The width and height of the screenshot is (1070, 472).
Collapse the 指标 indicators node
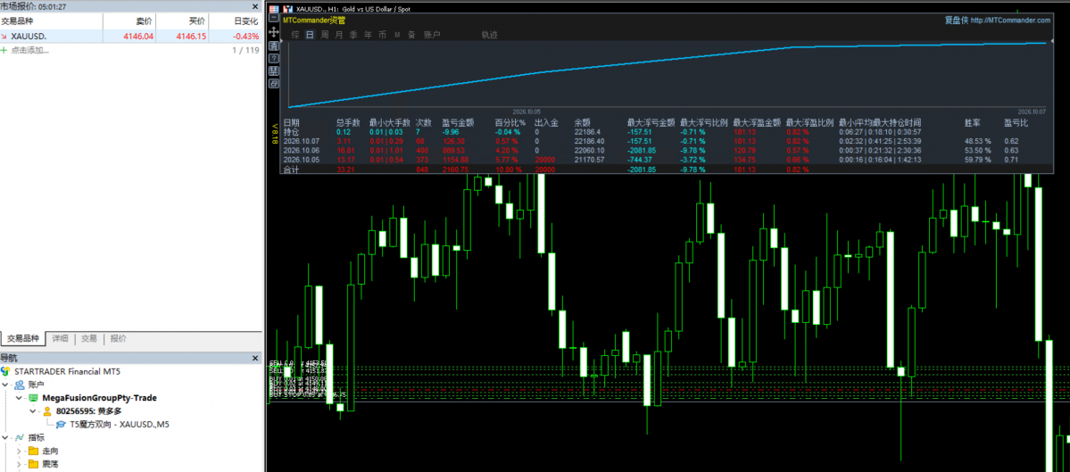(x=5, y=438)
